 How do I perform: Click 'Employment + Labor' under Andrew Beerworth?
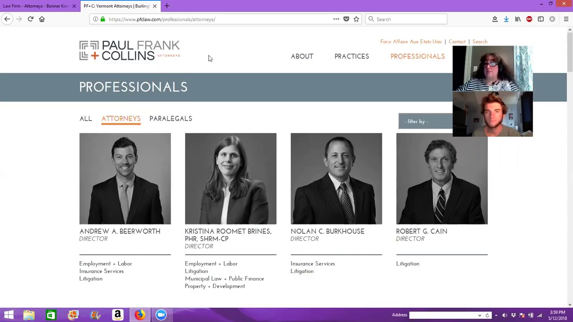click(x=106, y=263)
